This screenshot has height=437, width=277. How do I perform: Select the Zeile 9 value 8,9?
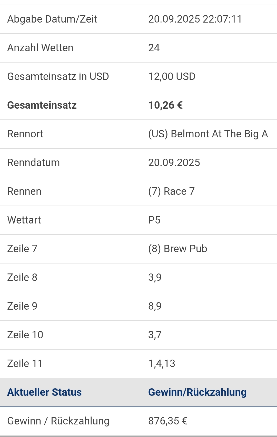coord(155,306)
